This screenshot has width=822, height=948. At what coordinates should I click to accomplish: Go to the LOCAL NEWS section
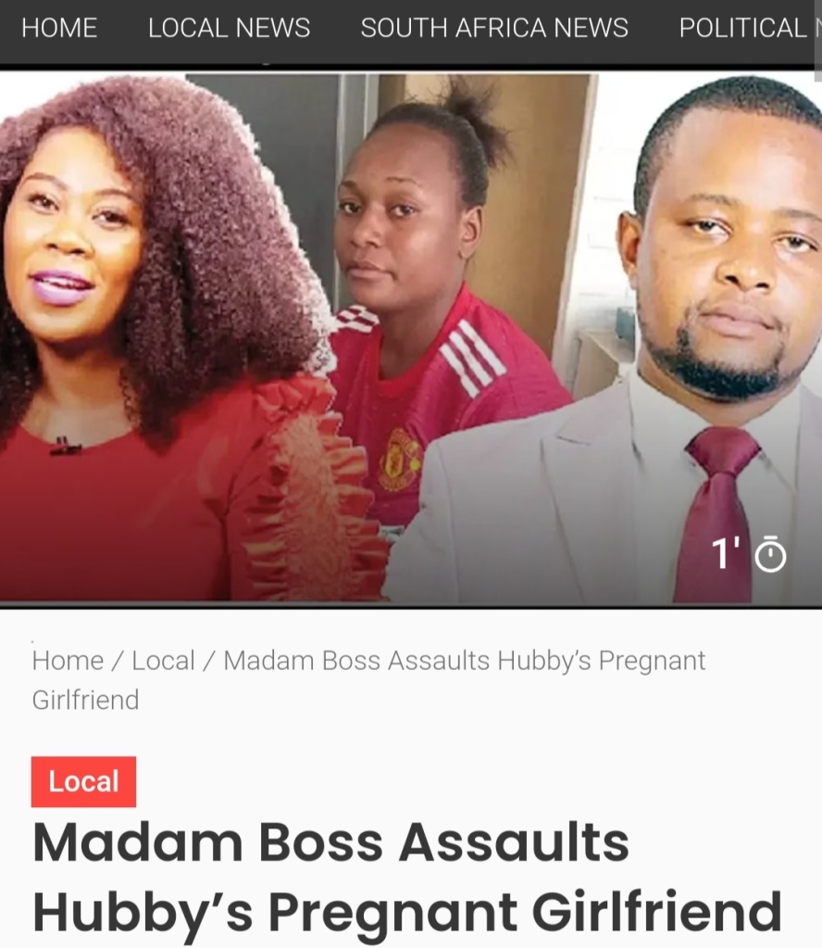click(229, 28)
